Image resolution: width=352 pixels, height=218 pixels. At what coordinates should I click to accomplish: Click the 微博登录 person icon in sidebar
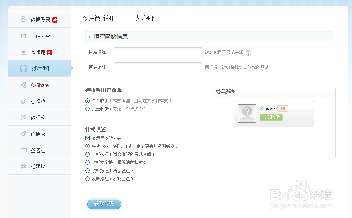(x=23, y=20)
